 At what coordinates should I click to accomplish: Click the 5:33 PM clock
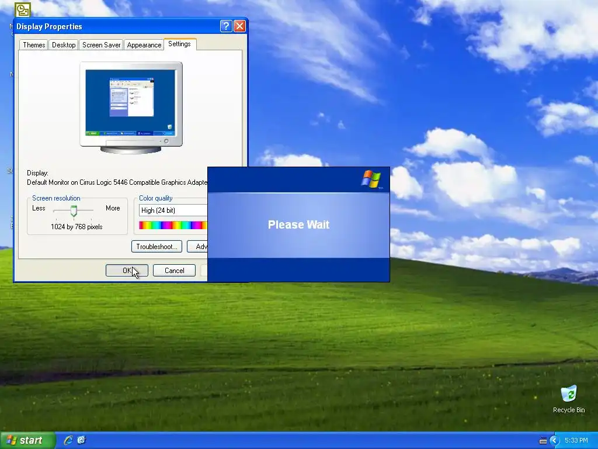tap(576, 441)
